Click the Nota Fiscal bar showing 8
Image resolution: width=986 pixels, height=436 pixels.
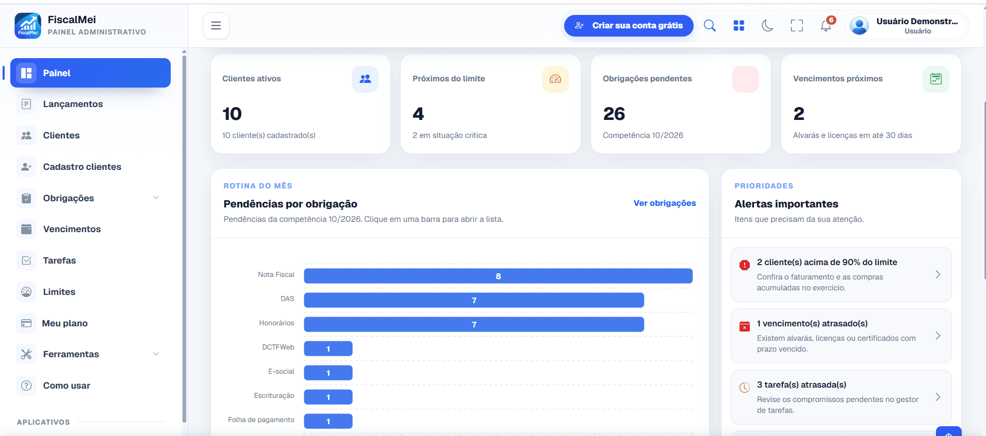pyautogui.click(x=498, y=276)
